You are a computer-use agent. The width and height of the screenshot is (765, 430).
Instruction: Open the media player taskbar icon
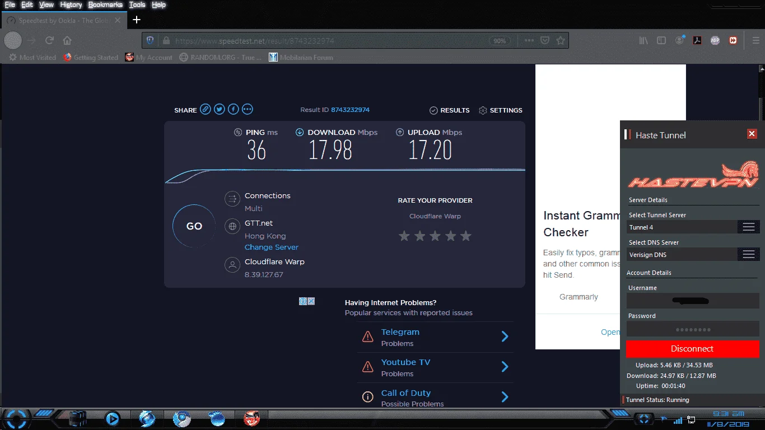(112, 418)
